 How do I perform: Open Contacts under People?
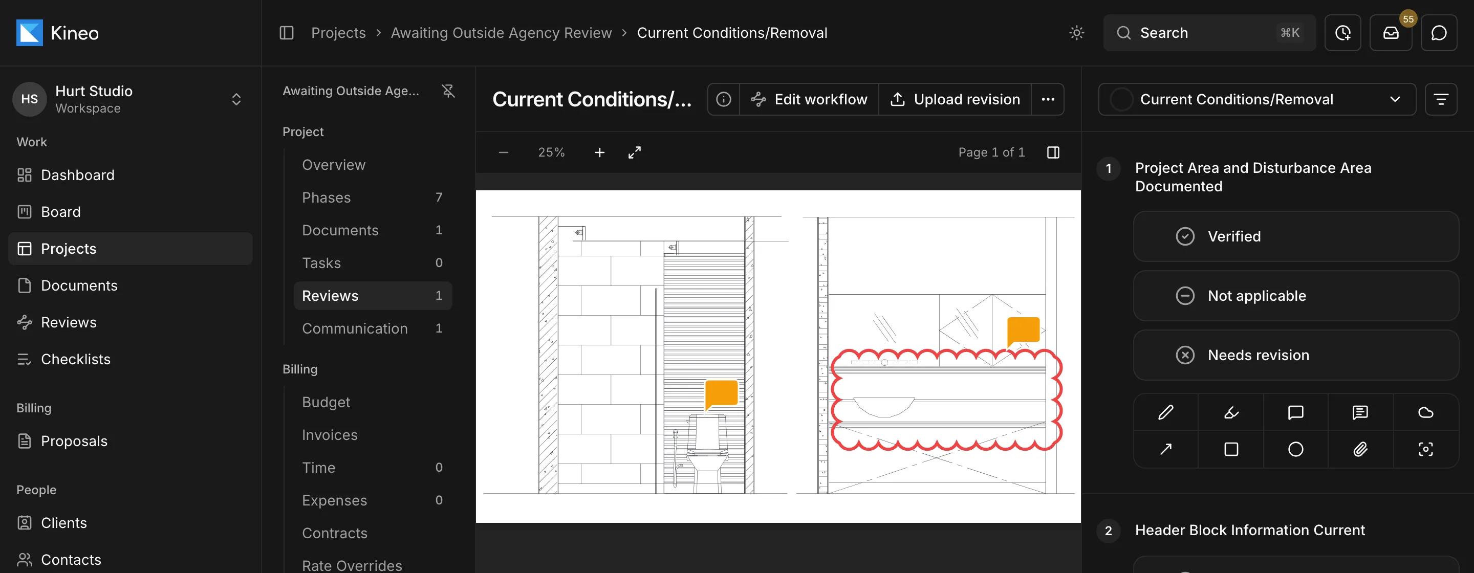(131, 559)
